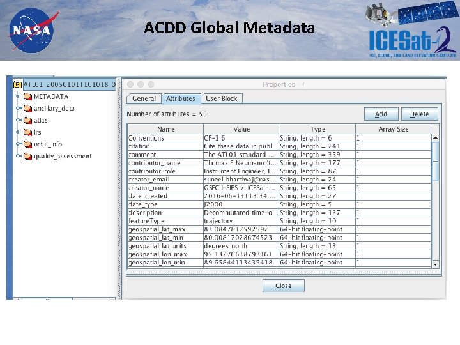Click the red window close dot
The image size is (460, 345).
130,84
